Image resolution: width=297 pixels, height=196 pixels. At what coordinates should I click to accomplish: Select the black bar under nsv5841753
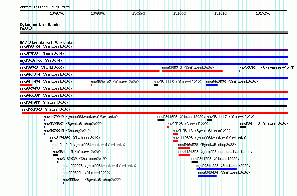[195, 162]
